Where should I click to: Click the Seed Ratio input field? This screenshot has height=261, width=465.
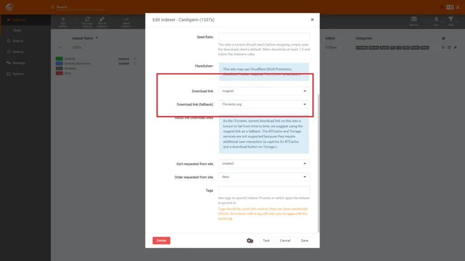[x=264, y=37]
